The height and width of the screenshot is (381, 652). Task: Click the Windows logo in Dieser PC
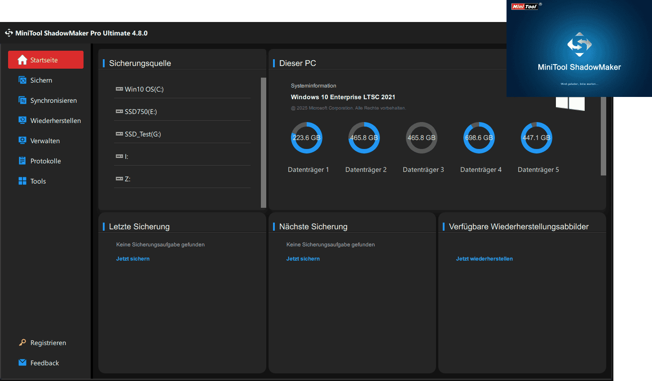click(x=570, y=104)
